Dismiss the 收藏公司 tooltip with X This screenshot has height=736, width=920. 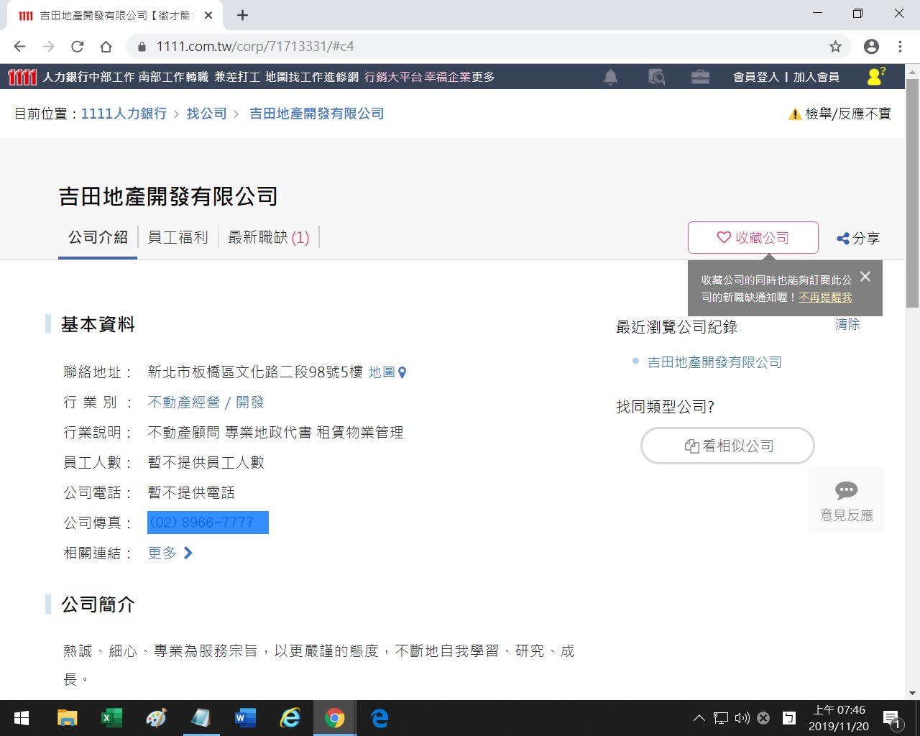[x=865, y=277]
